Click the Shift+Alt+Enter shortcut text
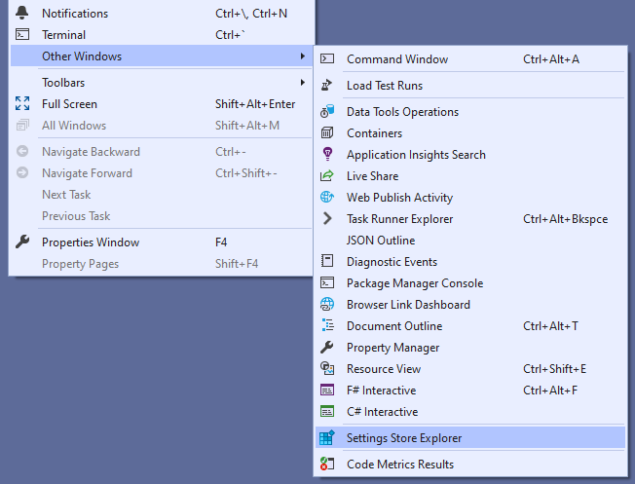The height and width of the screenshot is (484, 635). pos(255,104)
